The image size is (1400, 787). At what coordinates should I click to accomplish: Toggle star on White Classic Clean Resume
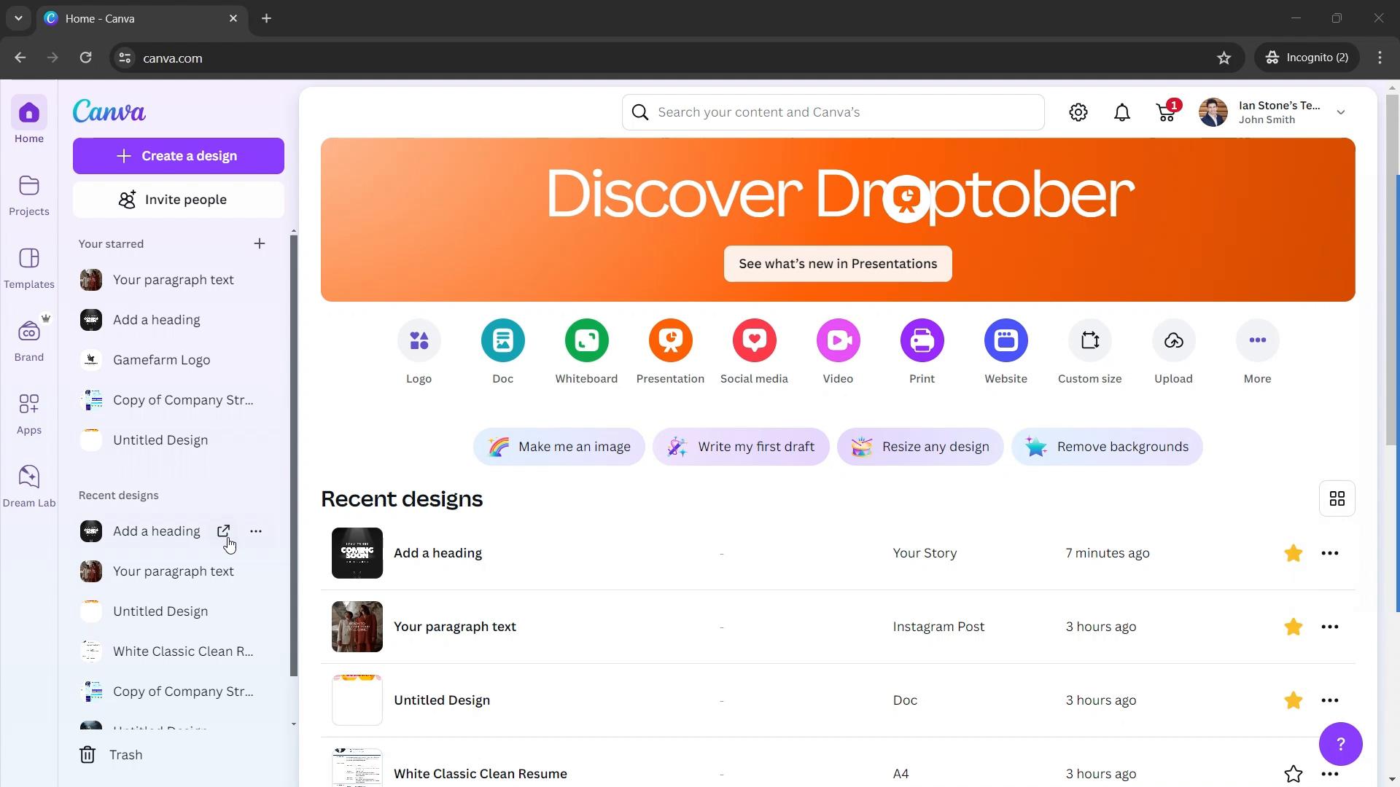1294,774
